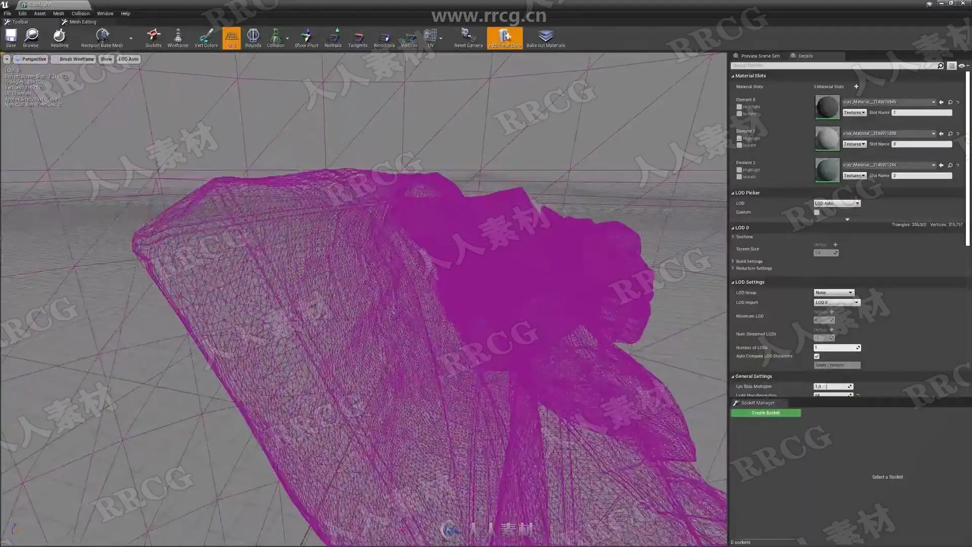Image resolution: width=972 pixels, height=547 pixels.
Task: Uncheck Auto Compute LOD Distances
Action: coord(817,357)
